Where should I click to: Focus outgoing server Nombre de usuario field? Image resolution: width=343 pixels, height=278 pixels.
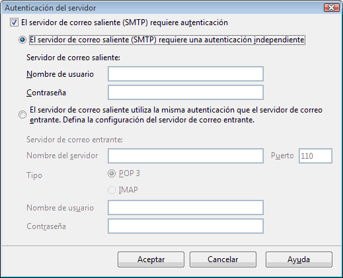[x=186, y=74]
